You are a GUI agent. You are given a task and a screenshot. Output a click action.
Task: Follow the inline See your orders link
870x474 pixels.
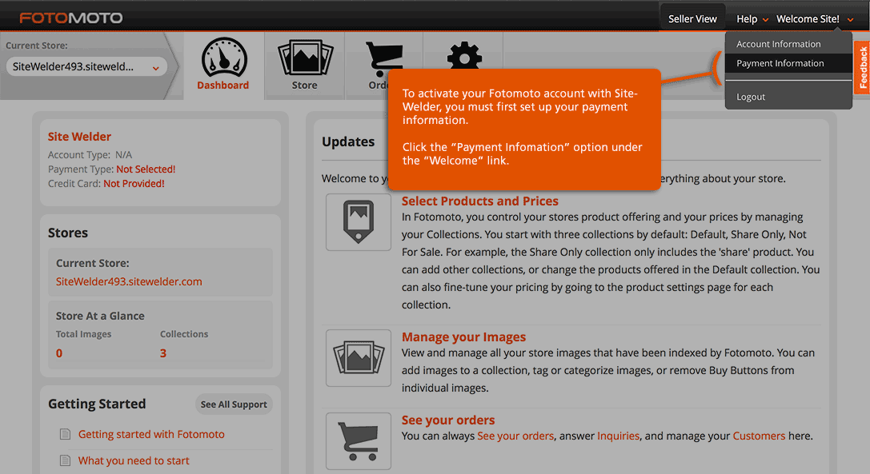tap(515, 436)
